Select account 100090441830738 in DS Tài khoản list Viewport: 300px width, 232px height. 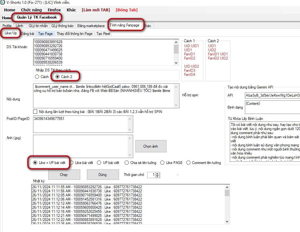coord(48,54)
